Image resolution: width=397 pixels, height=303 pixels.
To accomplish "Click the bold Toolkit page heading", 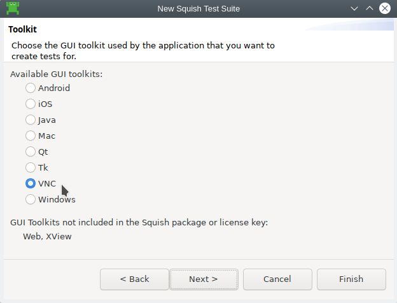I will point(23,29).
